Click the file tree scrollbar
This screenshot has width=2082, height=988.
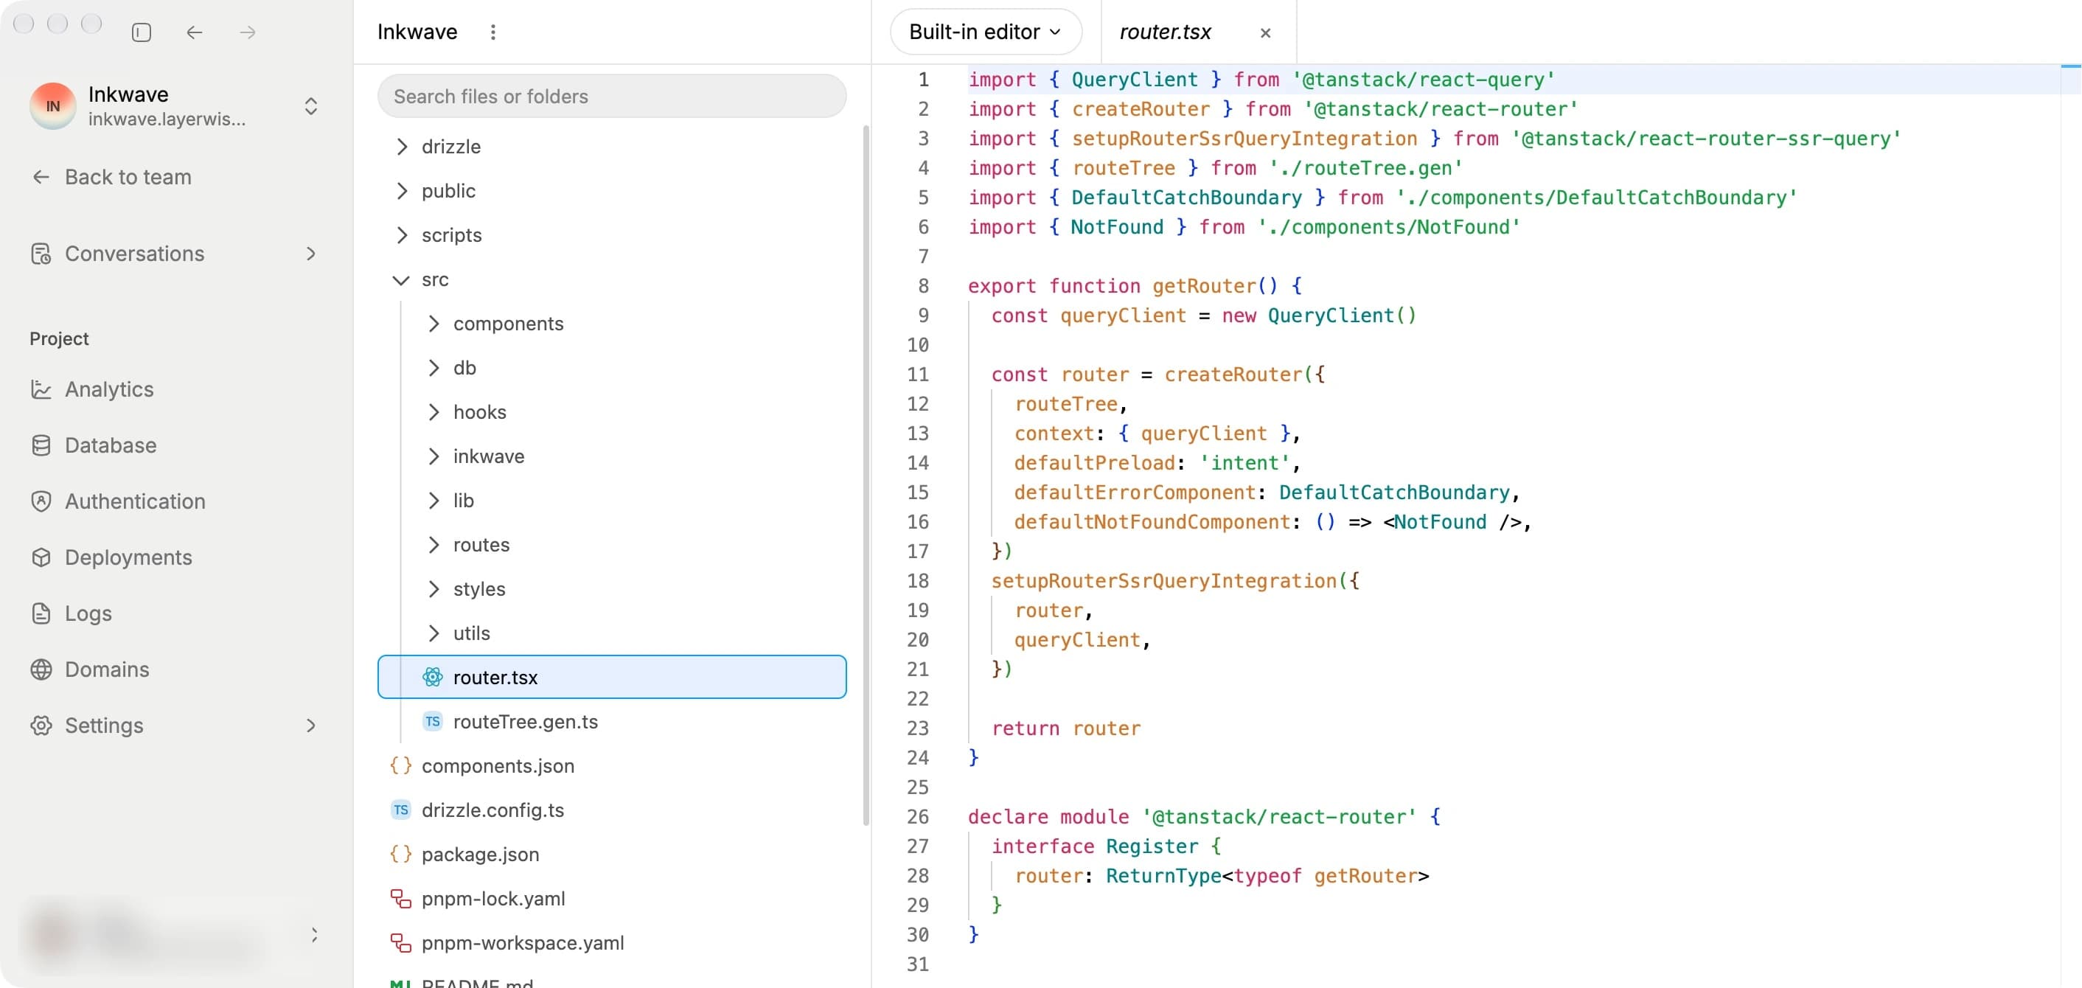click(x=866, y=476)
